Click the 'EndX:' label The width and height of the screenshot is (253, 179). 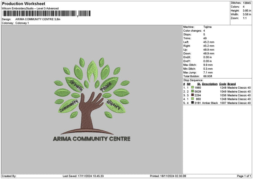click(187, 57)
